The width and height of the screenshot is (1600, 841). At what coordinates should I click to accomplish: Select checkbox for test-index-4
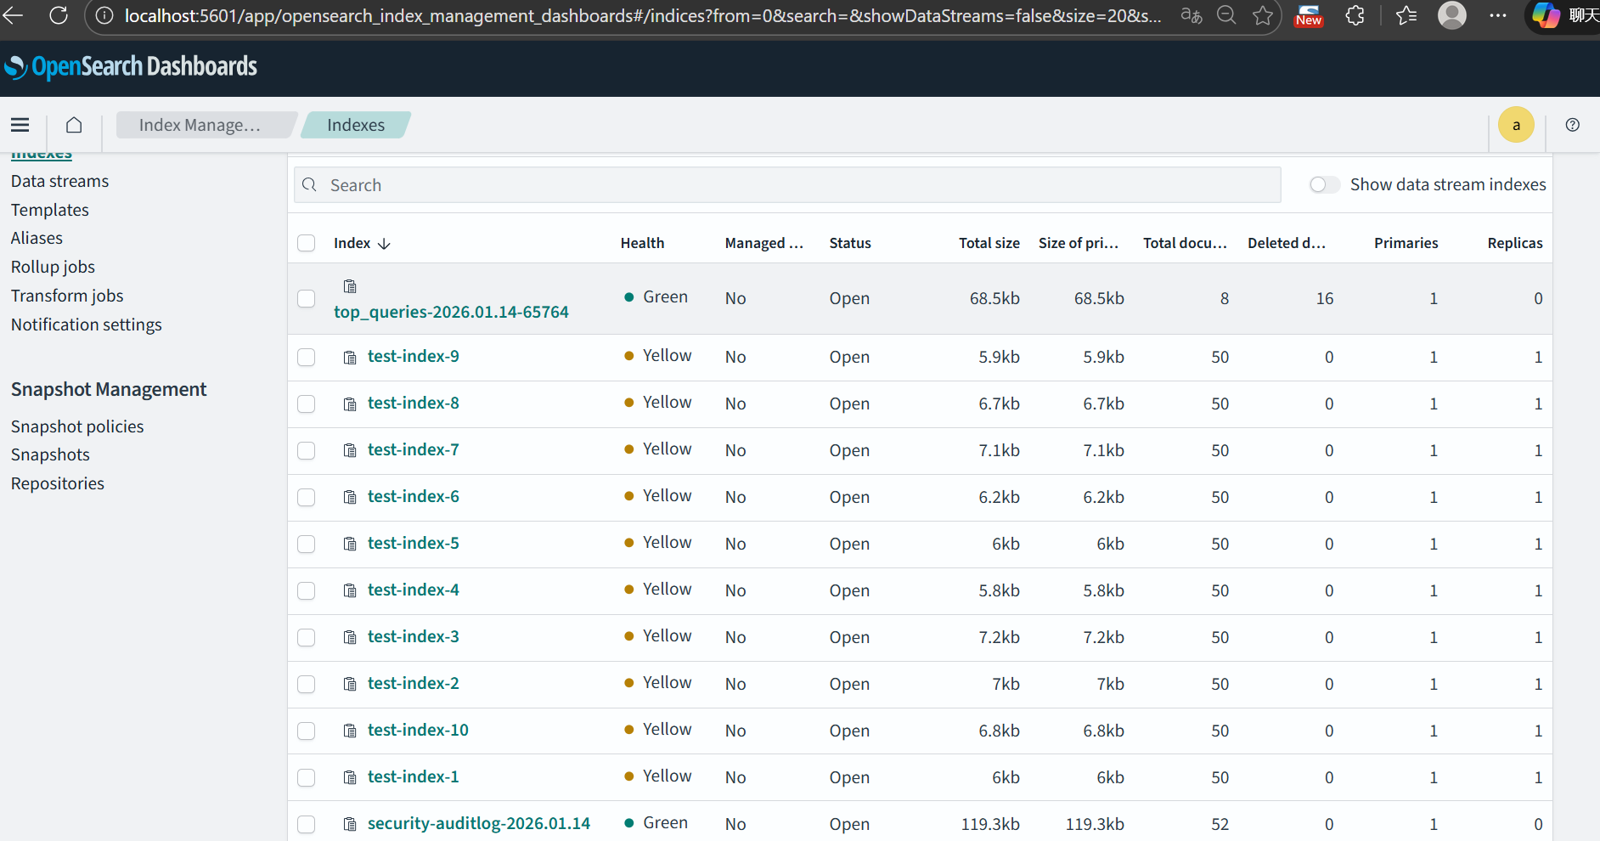point(307,590)
